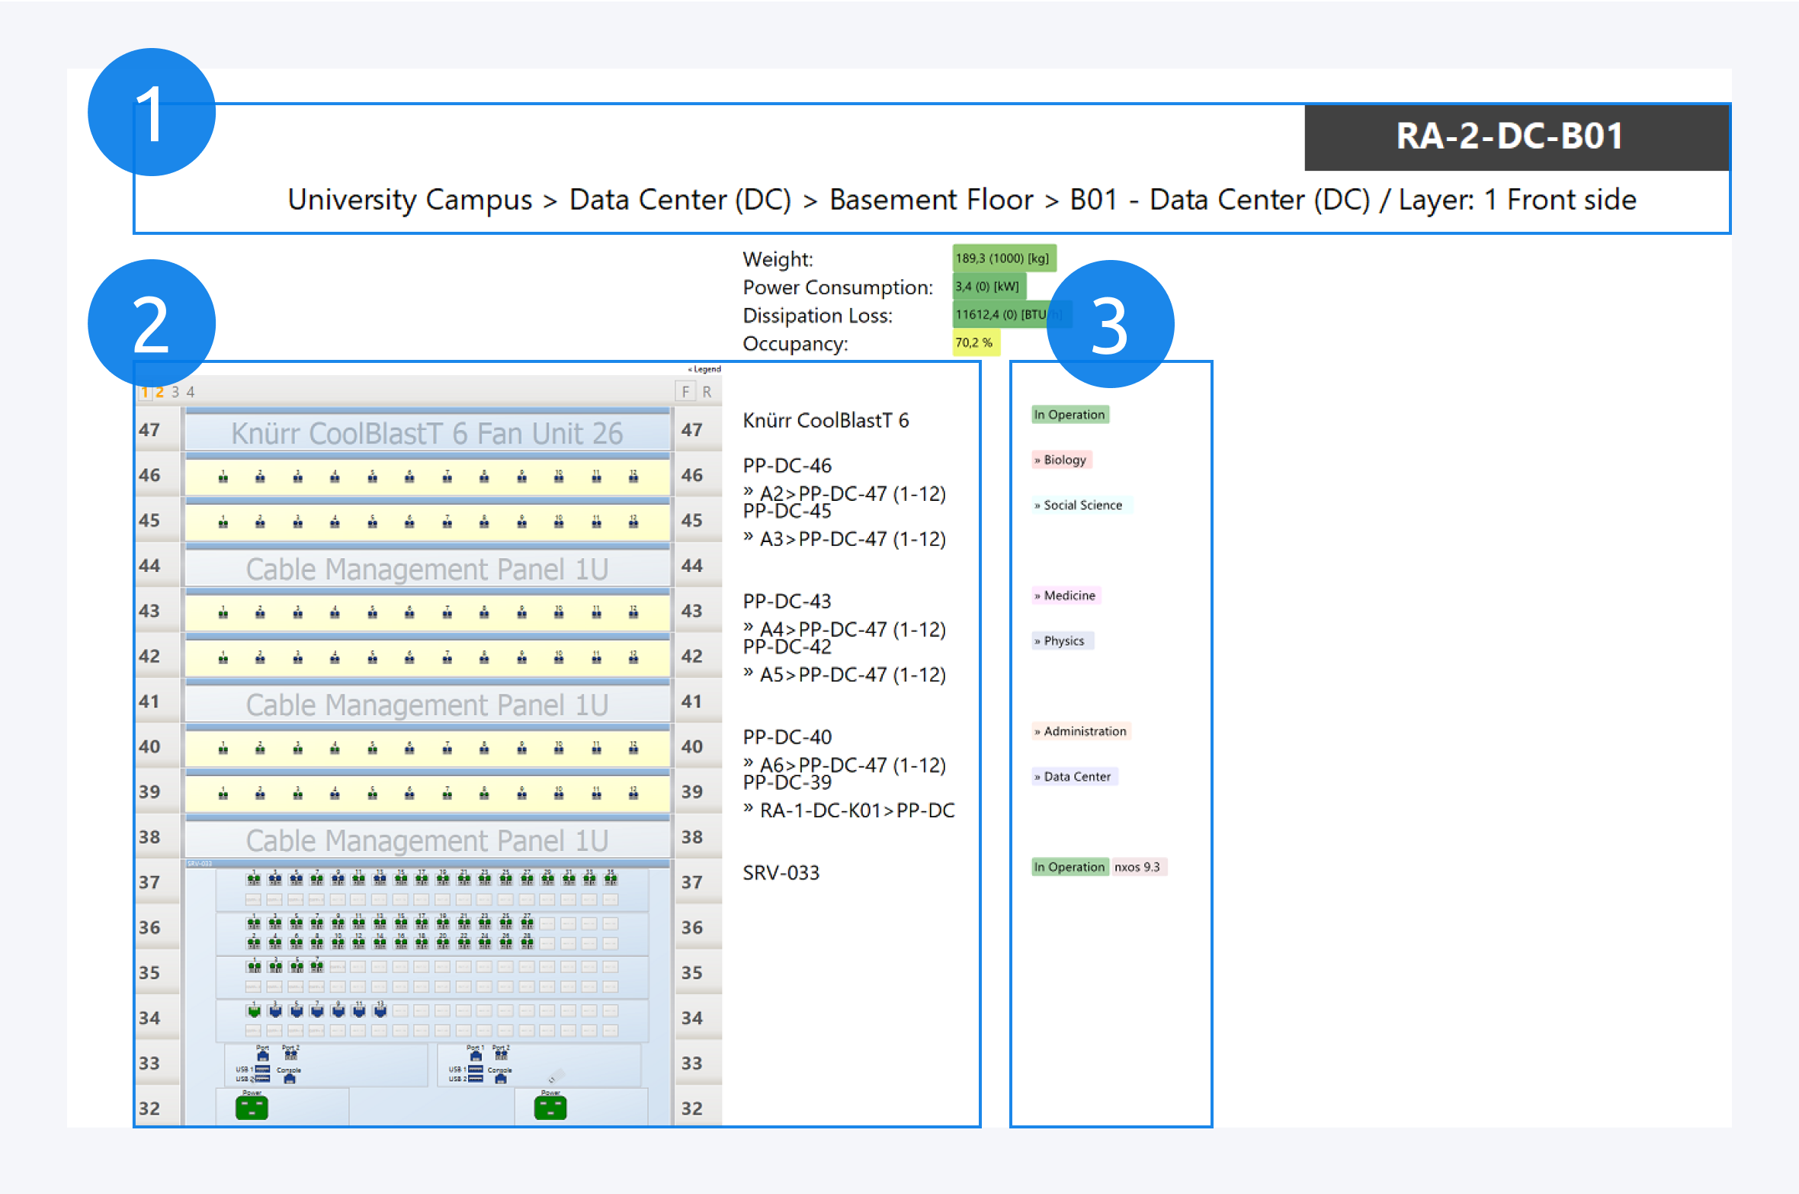1799x1194 pixels.
Task: Click port 6 on the PP-DC-40 patch panel
Action: (x=409, y=749)
